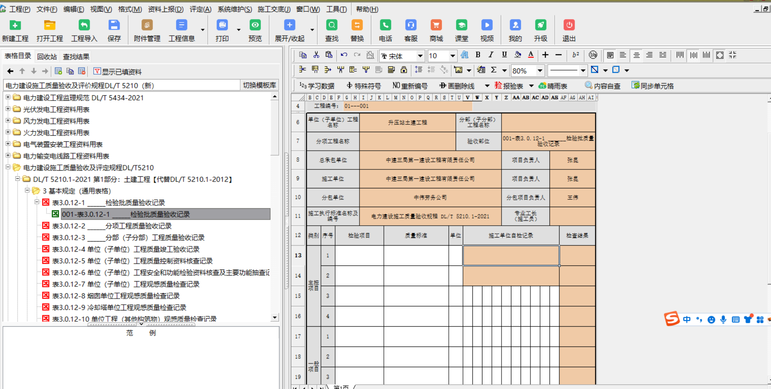Click the sum Σ formula icon
The width and height of the screenshot is (771, 389).
point(494,70)
